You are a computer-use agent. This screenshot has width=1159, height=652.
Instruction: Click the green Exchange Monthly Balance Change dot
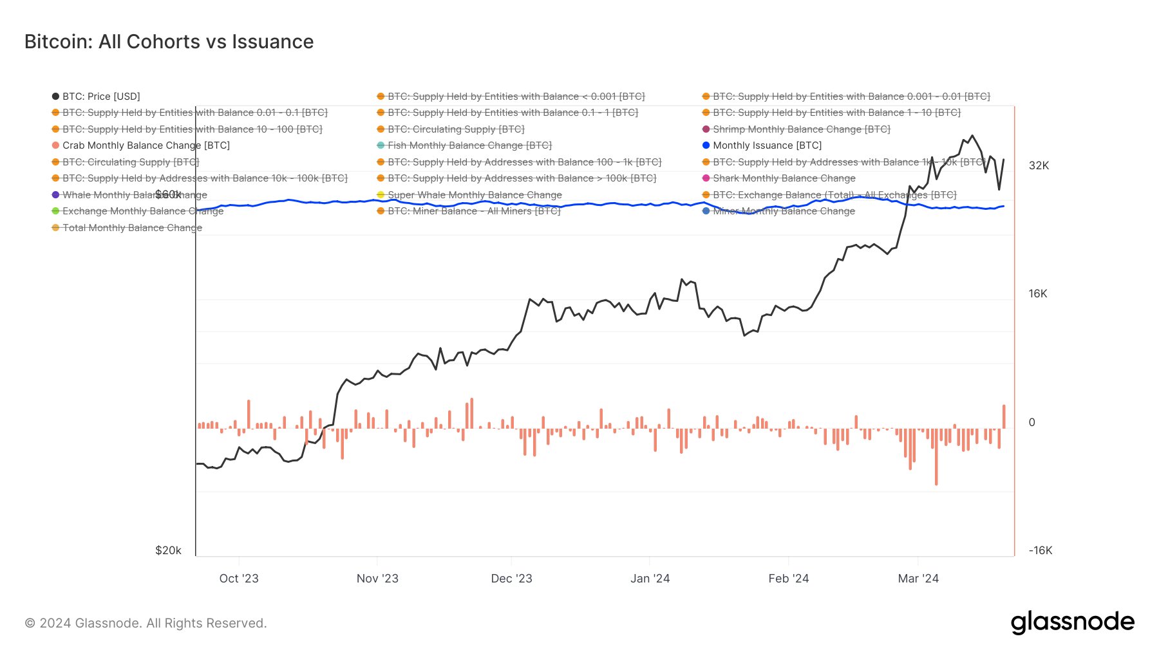tap(55, 211)
